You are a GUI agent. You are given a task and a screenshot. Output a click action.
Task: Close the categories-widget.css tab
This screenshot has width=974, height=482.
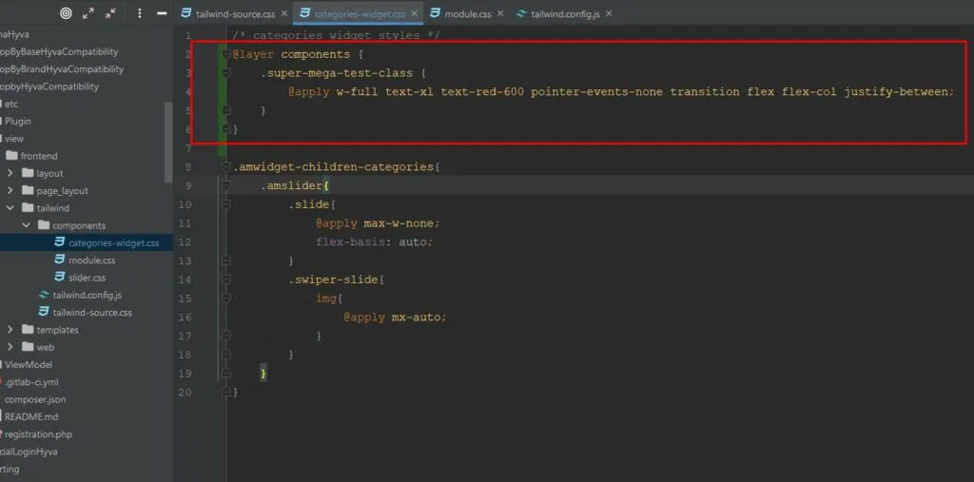coord(414,14)
